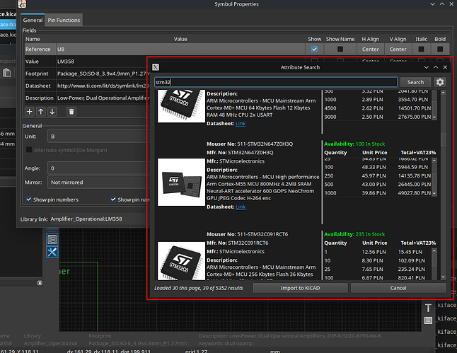Click main results list vertical scrollbar thumb
The image size is (457, 353).
tap(444, 140)
